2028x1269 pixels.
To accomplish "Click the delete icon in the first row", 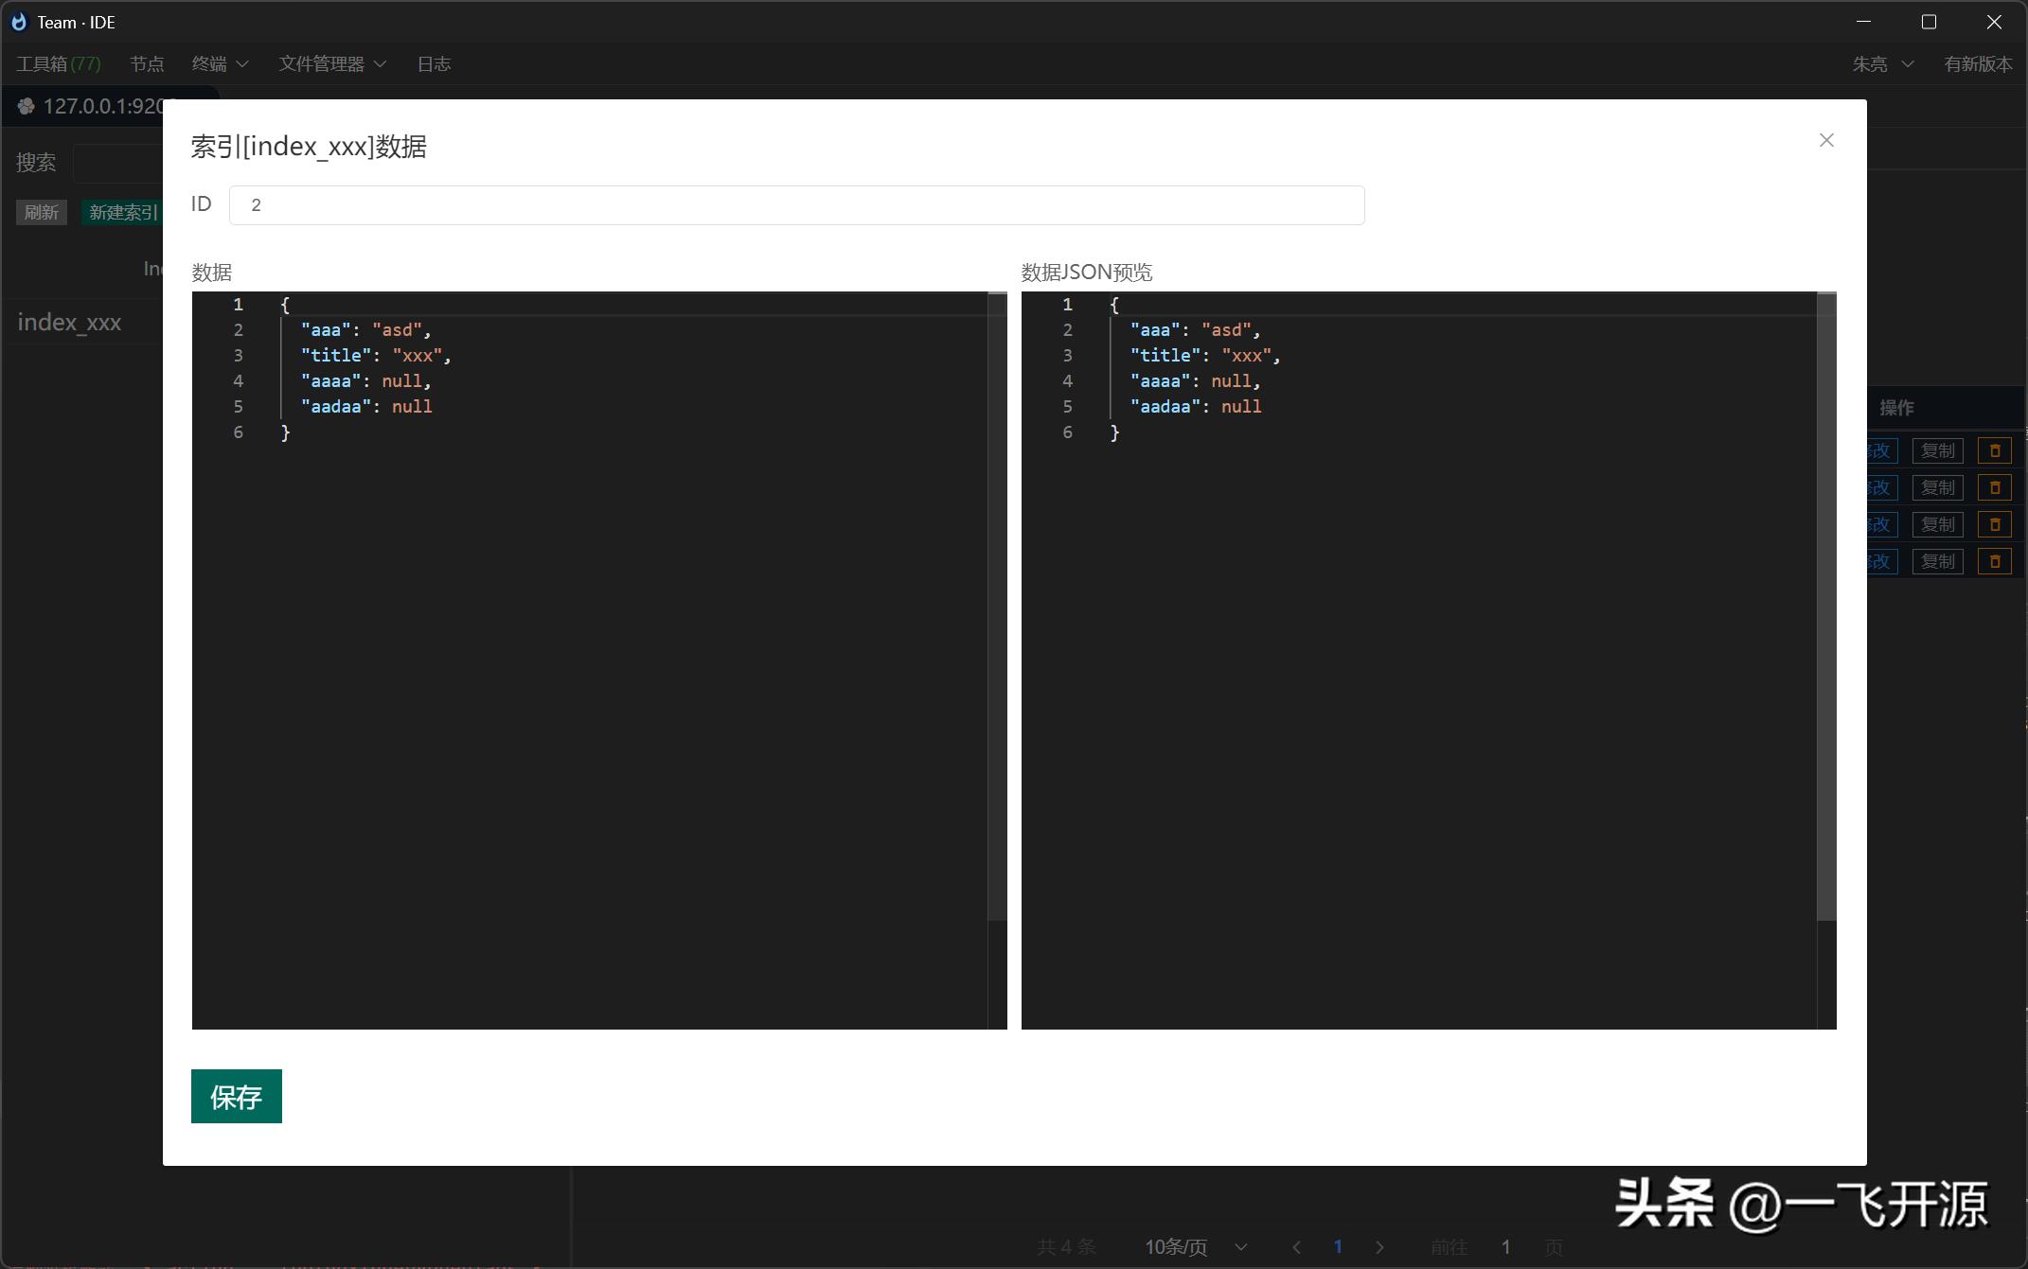I will click(1994, 450).
